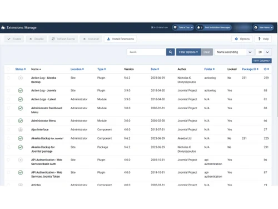Select checkbox for Administrator Dashboard Menu
The width and height of the screenshot is (278, 209).
[8, 108]
